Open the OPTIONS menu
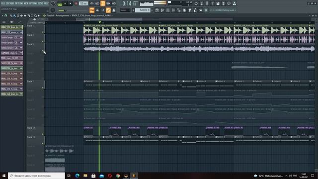This screenshot has height=179, width=318. click(33, 3)
